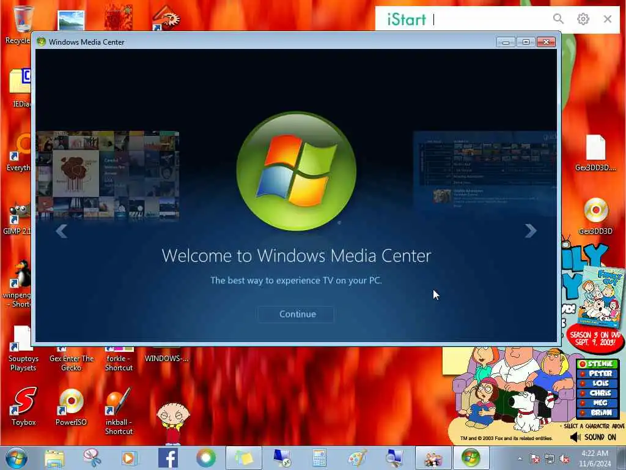Open the clock showing 4:22 AM
The height and width of the screenshot is (470, 626).
coord(595,458)
